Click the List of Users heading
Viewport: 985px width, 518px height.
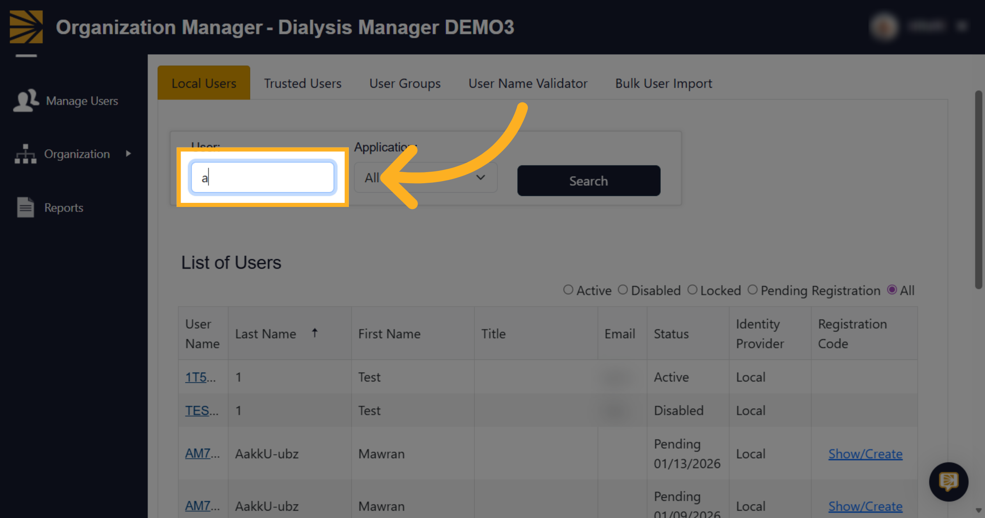coord(231,262)
